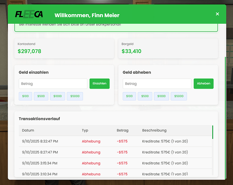Click the Typ column header

coord(85,131)
